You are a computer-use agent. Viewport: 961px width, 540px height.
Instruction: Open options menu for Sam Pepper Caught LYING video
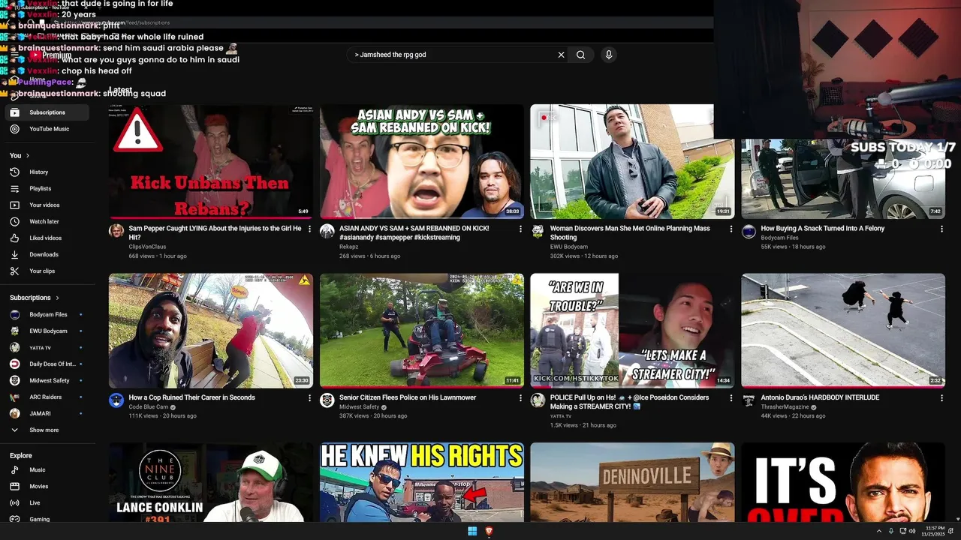(x=309, y=229)
